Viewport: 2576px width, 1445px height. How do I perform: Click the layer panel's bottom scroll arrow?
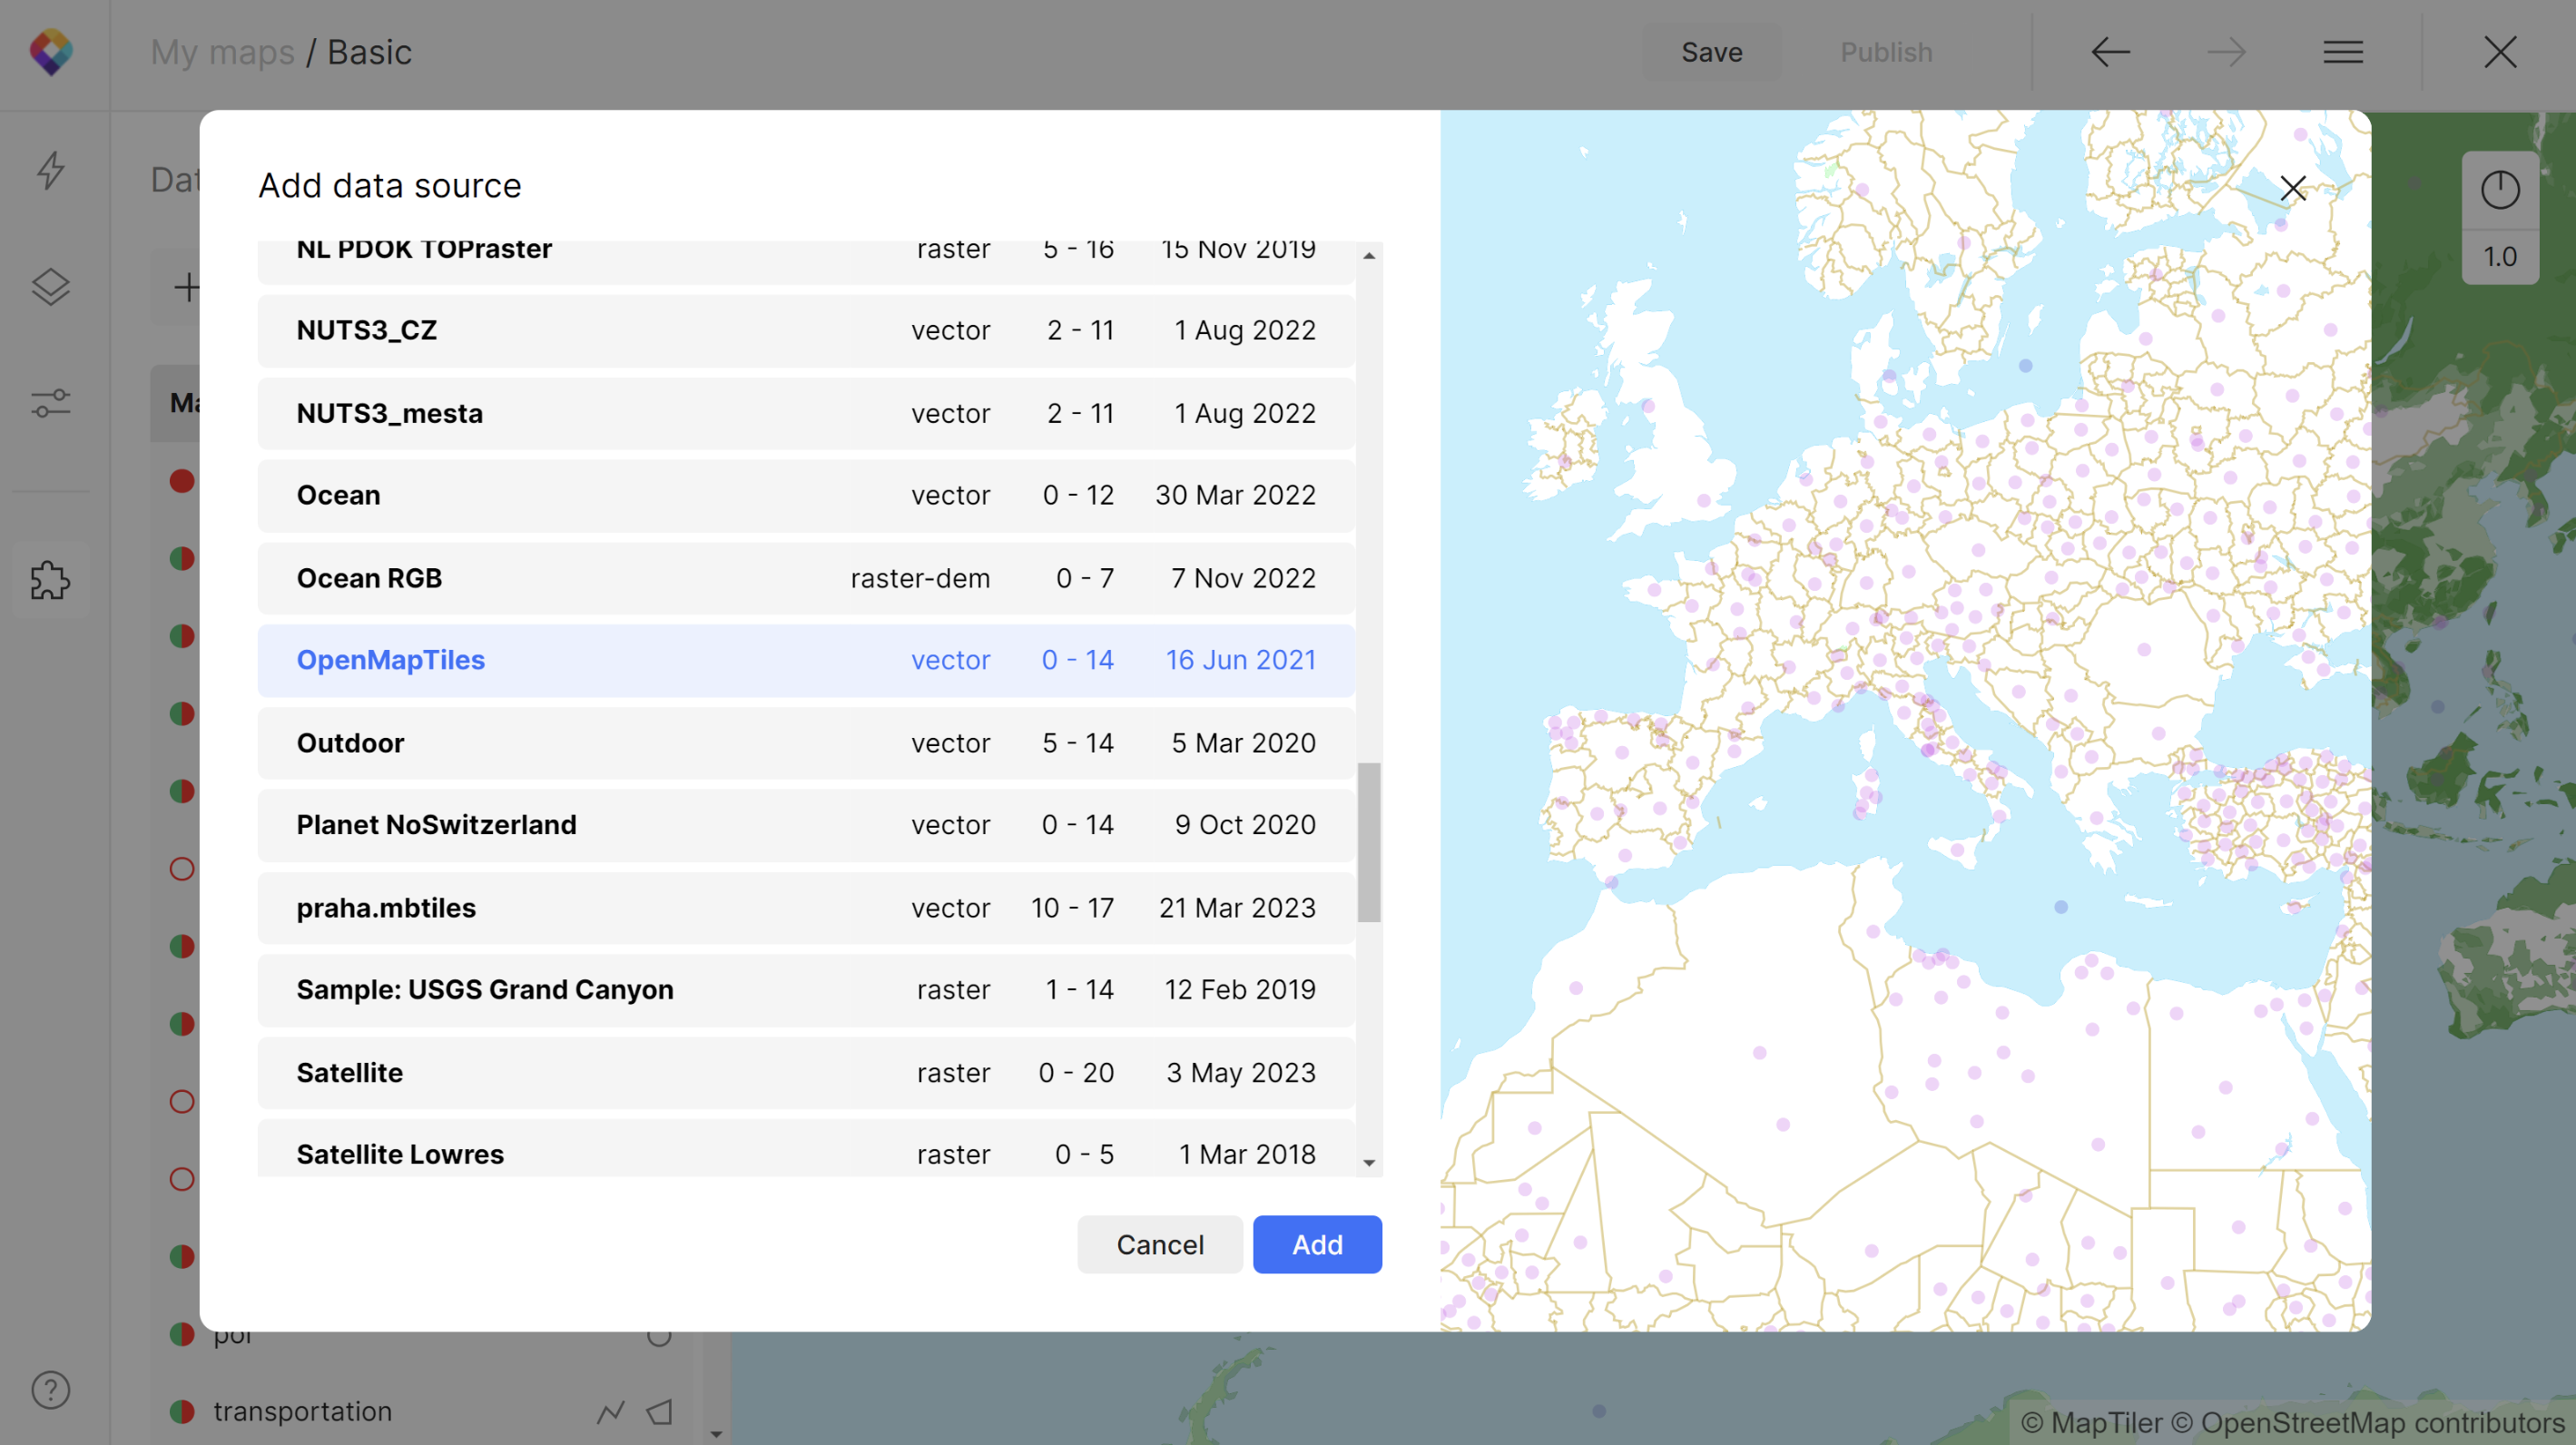716,1433
